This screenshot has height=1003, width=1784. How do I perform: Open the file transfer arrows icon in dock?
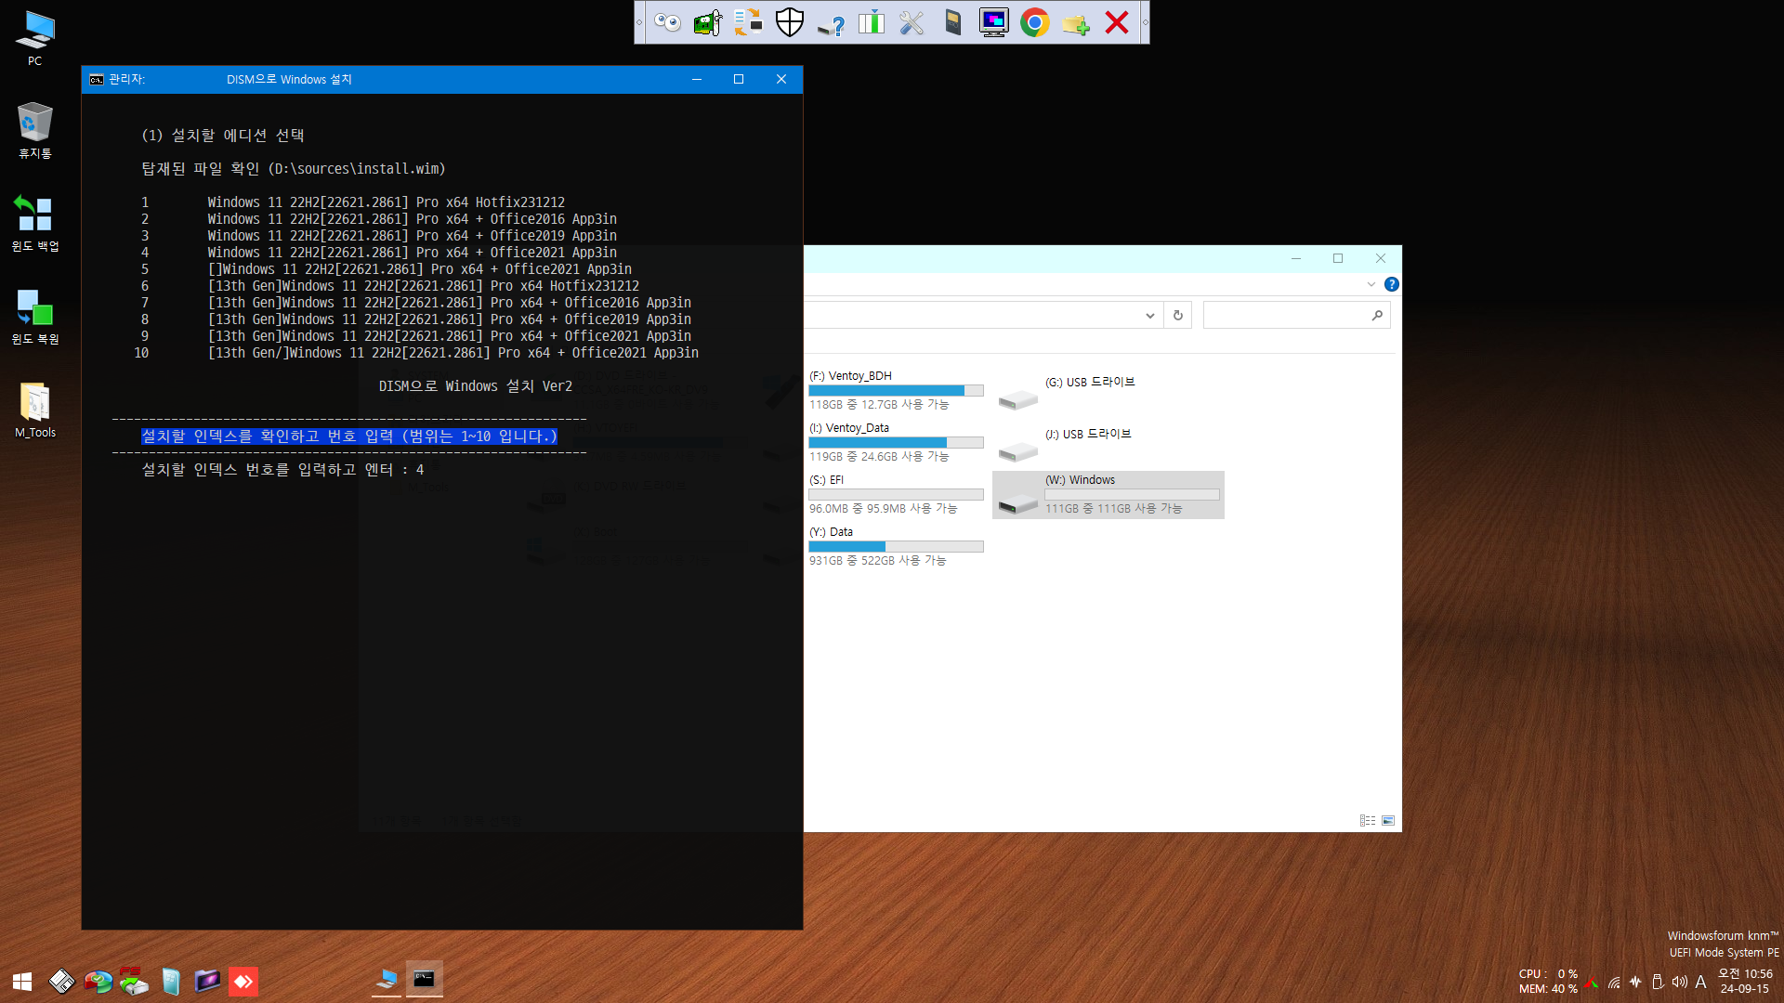[x=748, y=22]
